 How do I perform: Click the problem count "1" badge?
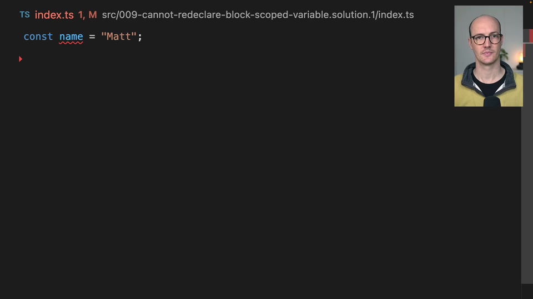click(x=81, y=15)
